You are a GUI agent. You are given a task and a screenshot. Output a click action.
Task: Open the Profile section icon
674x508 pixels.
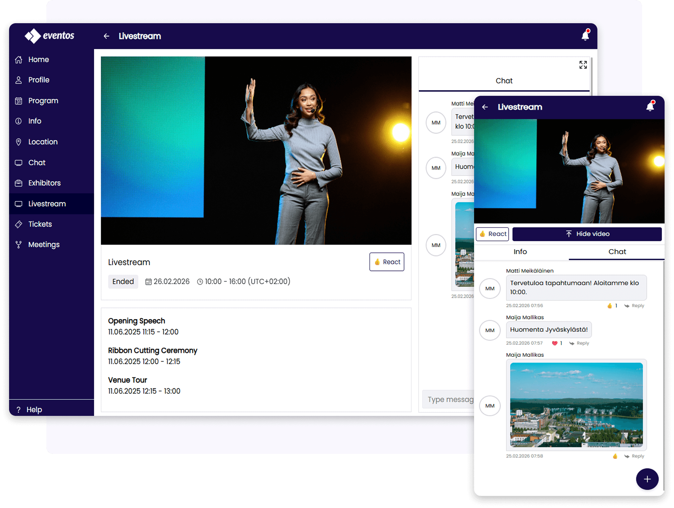[x=18, y=80]
